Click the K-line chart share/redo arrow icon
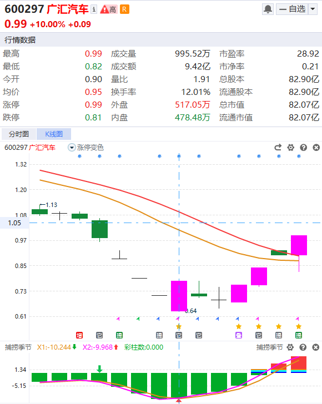Viewport: 322px width, 404px height. point(278,148)
